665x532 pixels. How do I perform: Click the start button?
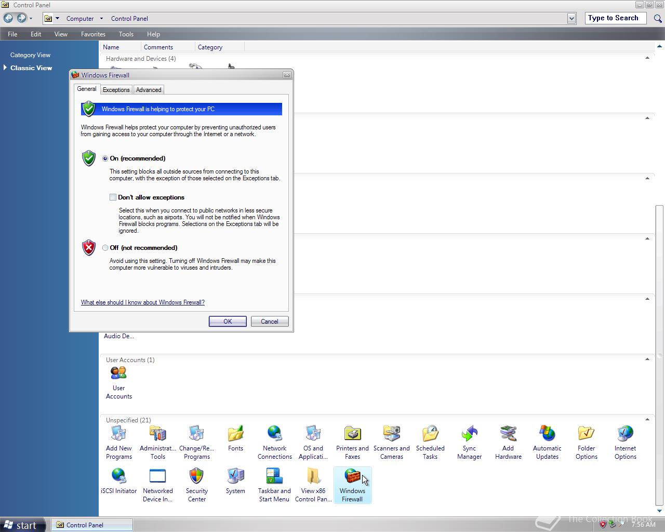click(21, 525)
